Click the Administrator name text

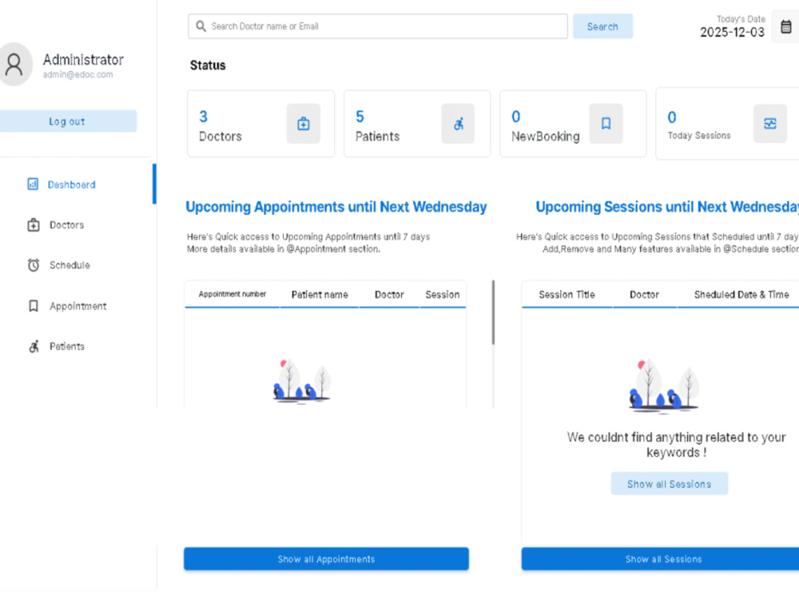(x=83, y=60)
